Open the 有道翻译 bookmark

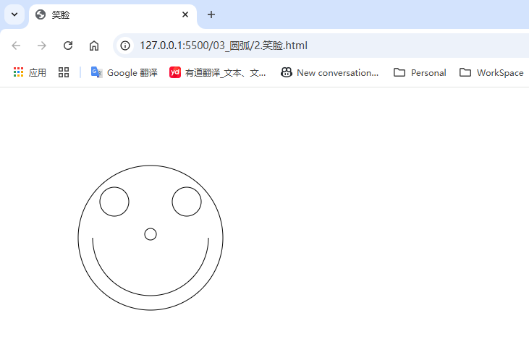coord(218,72)
